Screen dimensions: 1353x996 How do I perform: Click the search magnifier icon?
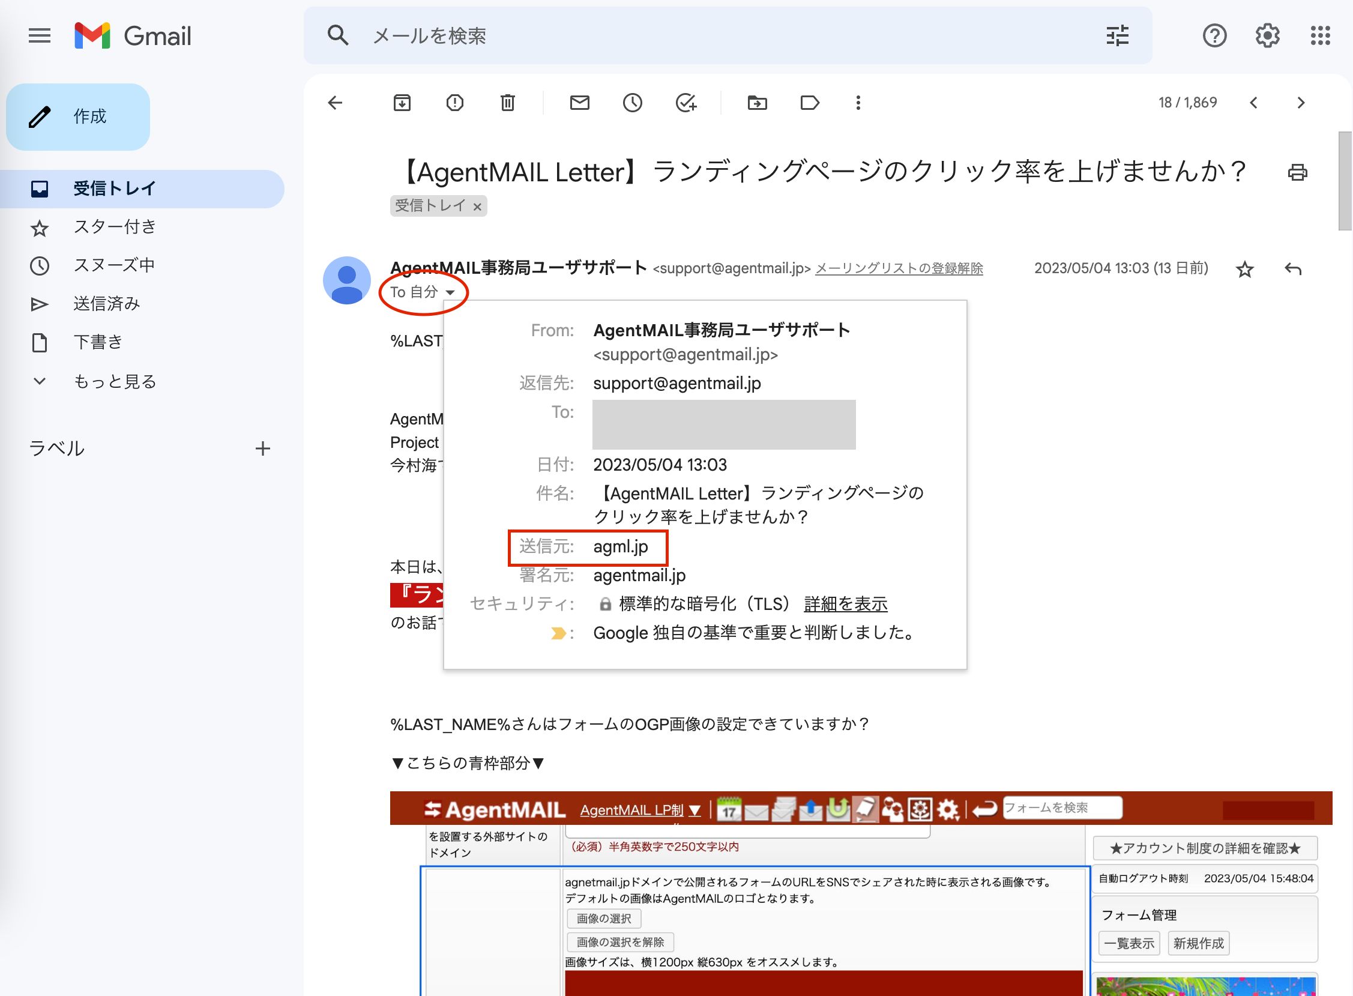click(337, 35)
